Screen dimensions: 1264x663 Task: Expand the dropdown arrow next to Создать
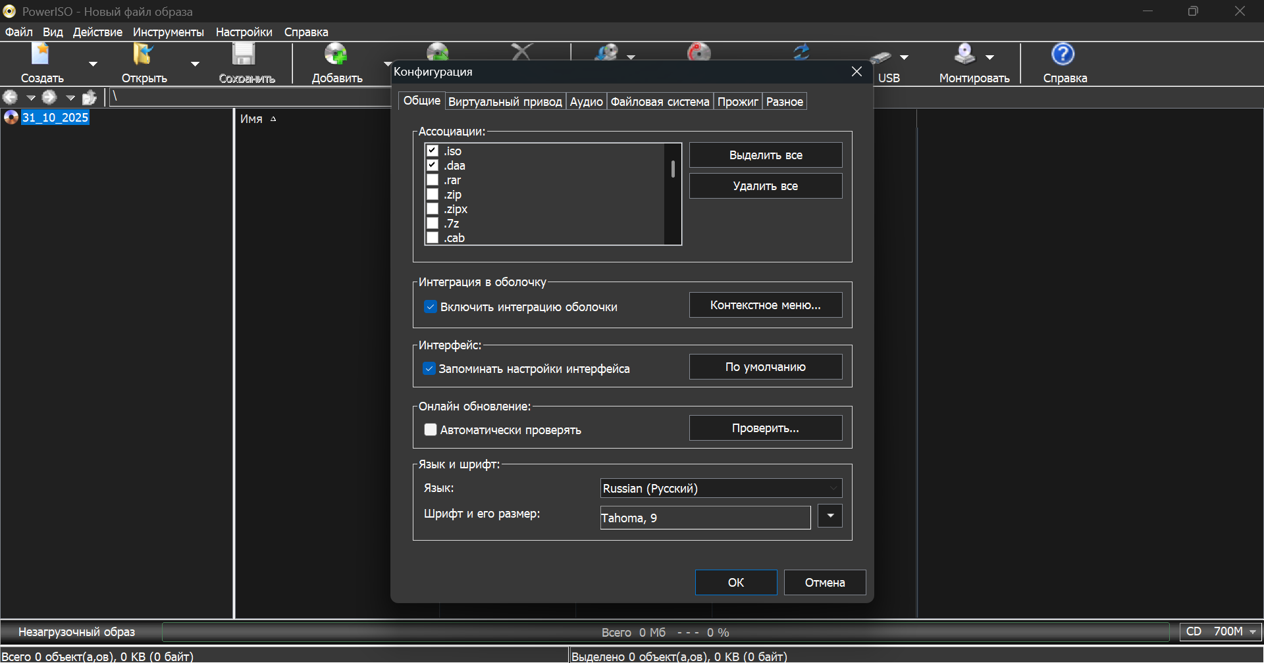coord(93,64)
